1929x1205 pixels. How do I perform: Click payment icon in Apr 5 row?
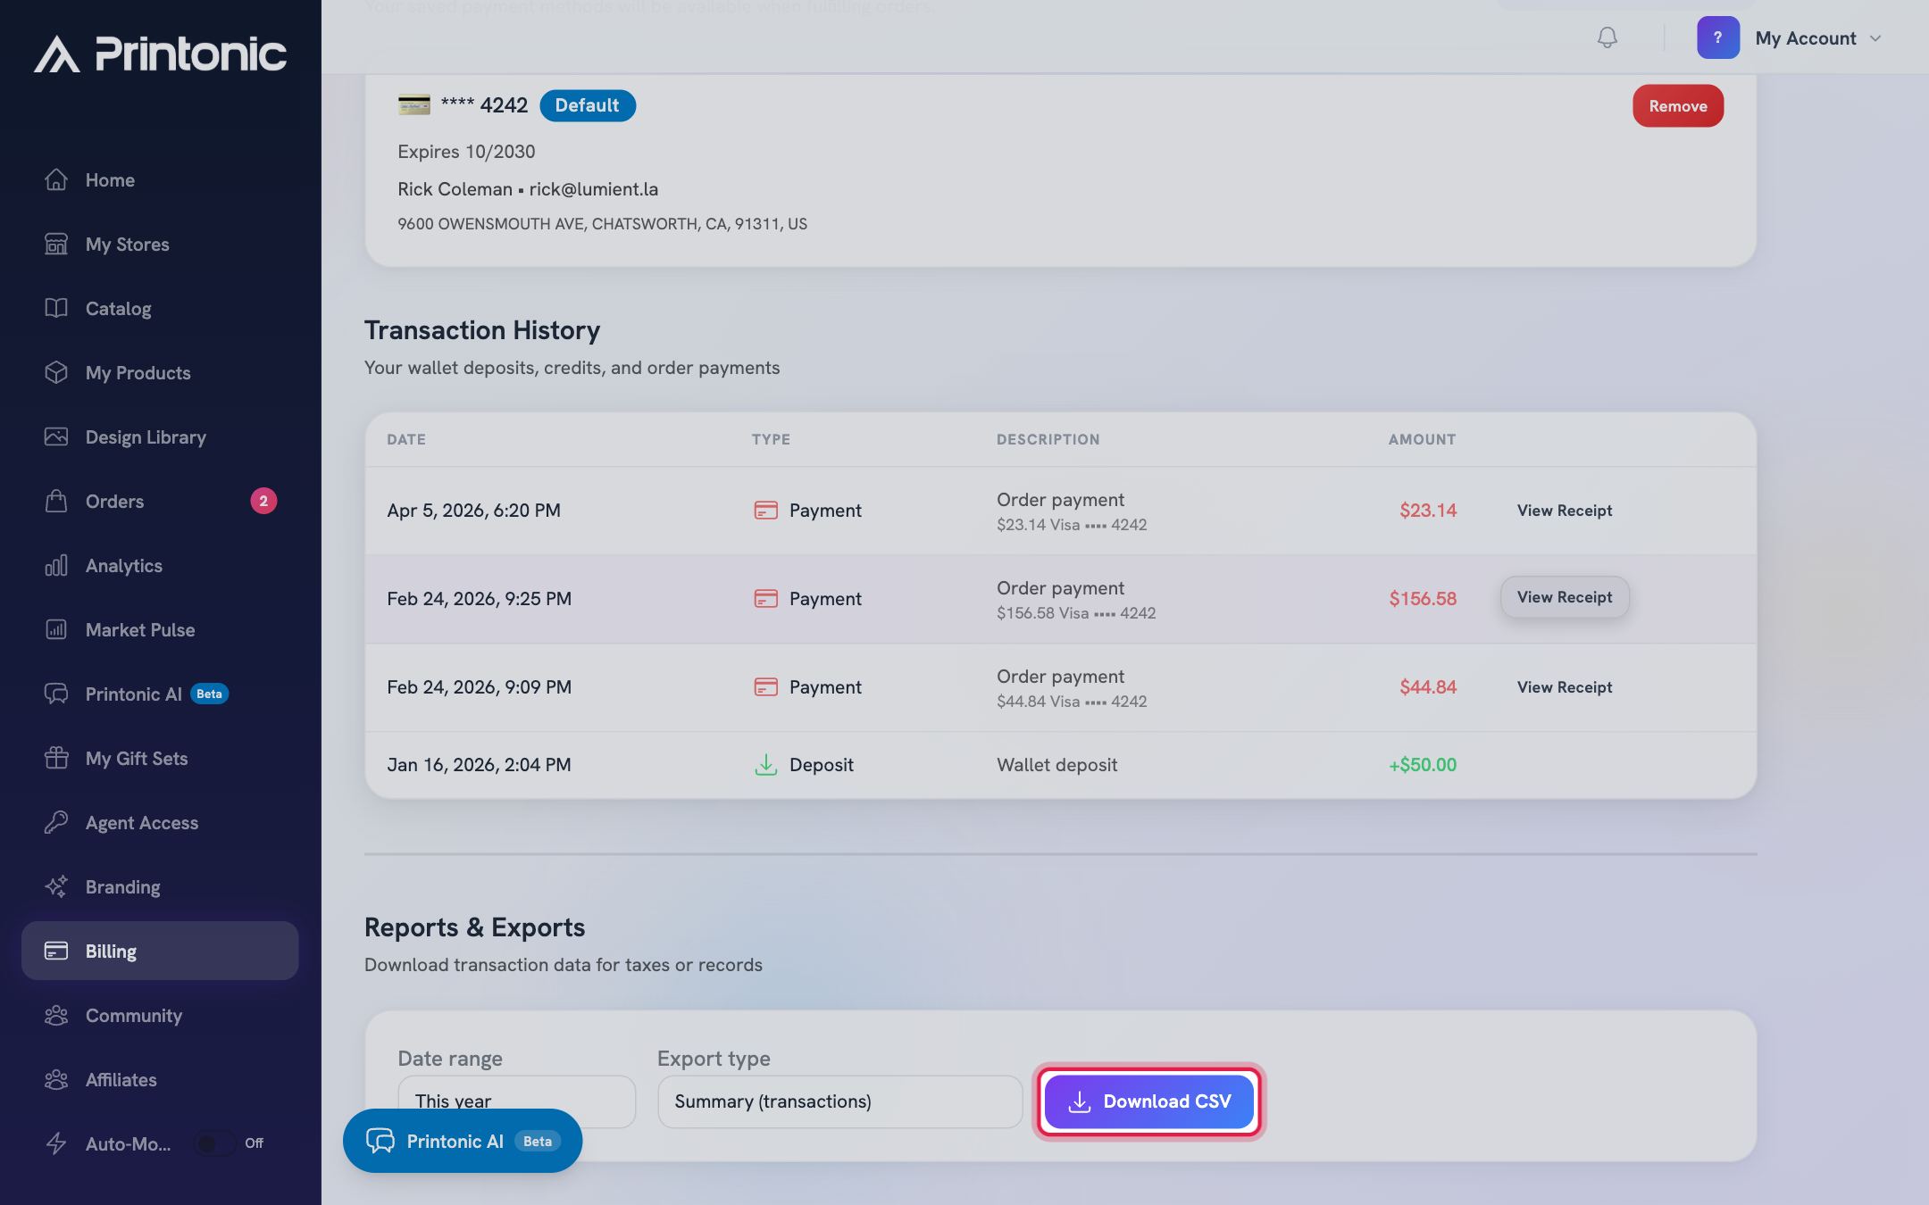tap(765, 510)
